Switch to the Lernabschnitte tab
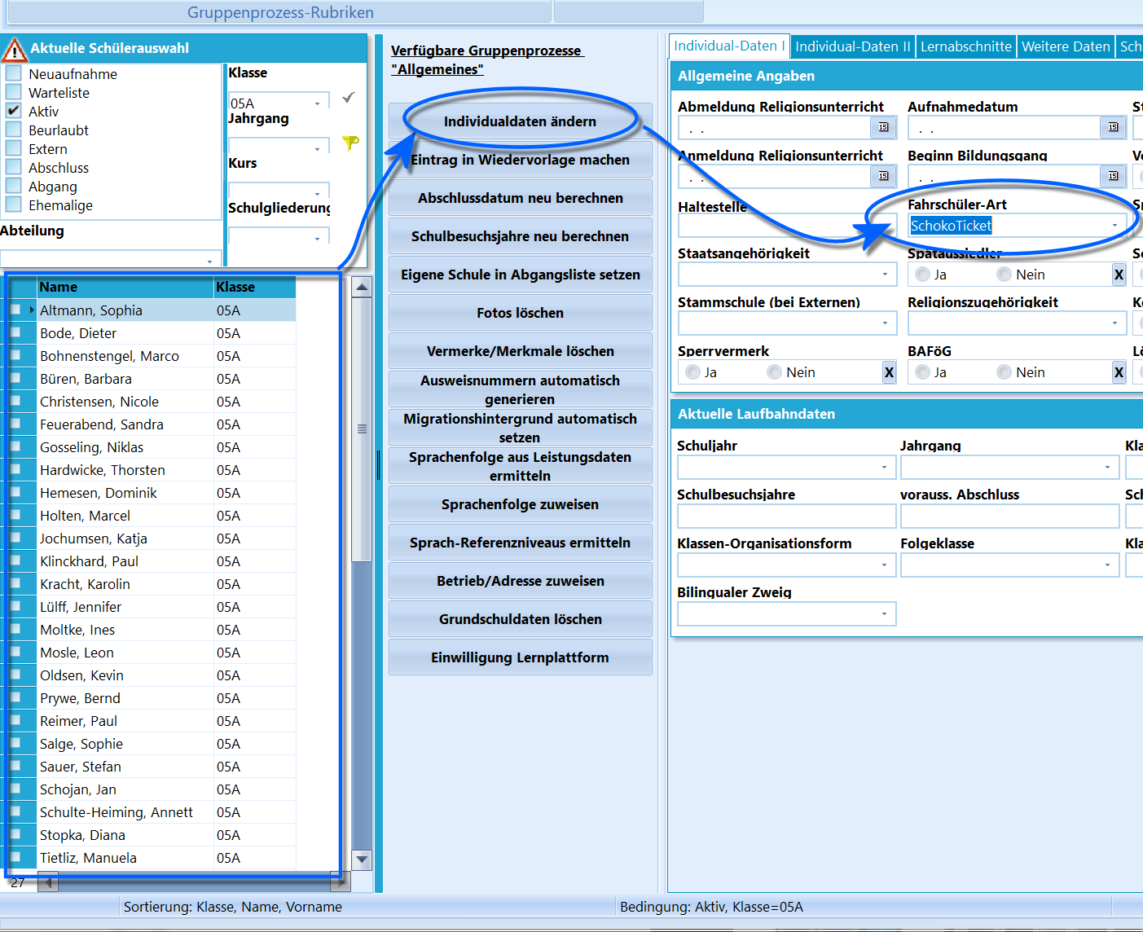 coord(966,46)
